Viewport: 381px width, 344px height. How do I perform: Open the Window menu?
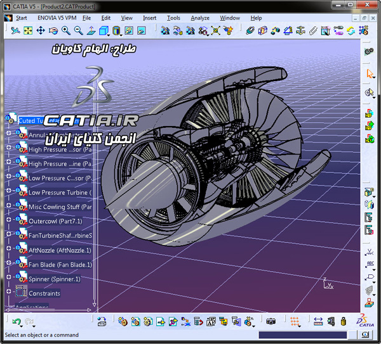[230, 18]
